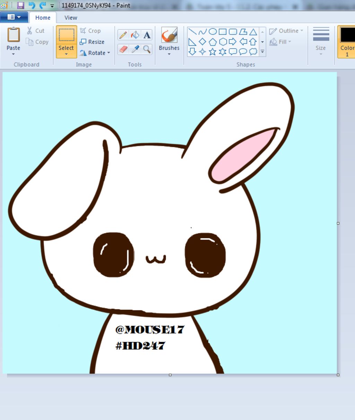The width and height of the screenshot is (355, 420).
Task: Select the Eraser tool
Action: point(123,49)
